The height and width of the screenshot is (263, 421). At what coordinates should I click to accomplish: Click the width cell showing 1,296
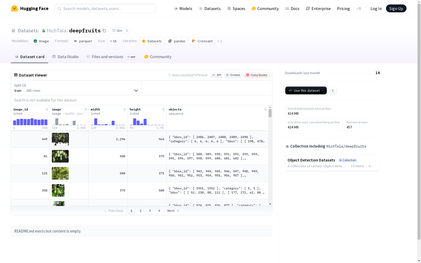tap(108, 139)
